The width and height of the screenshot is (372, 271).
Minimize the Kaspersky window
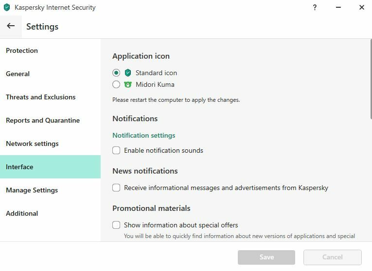338,7
